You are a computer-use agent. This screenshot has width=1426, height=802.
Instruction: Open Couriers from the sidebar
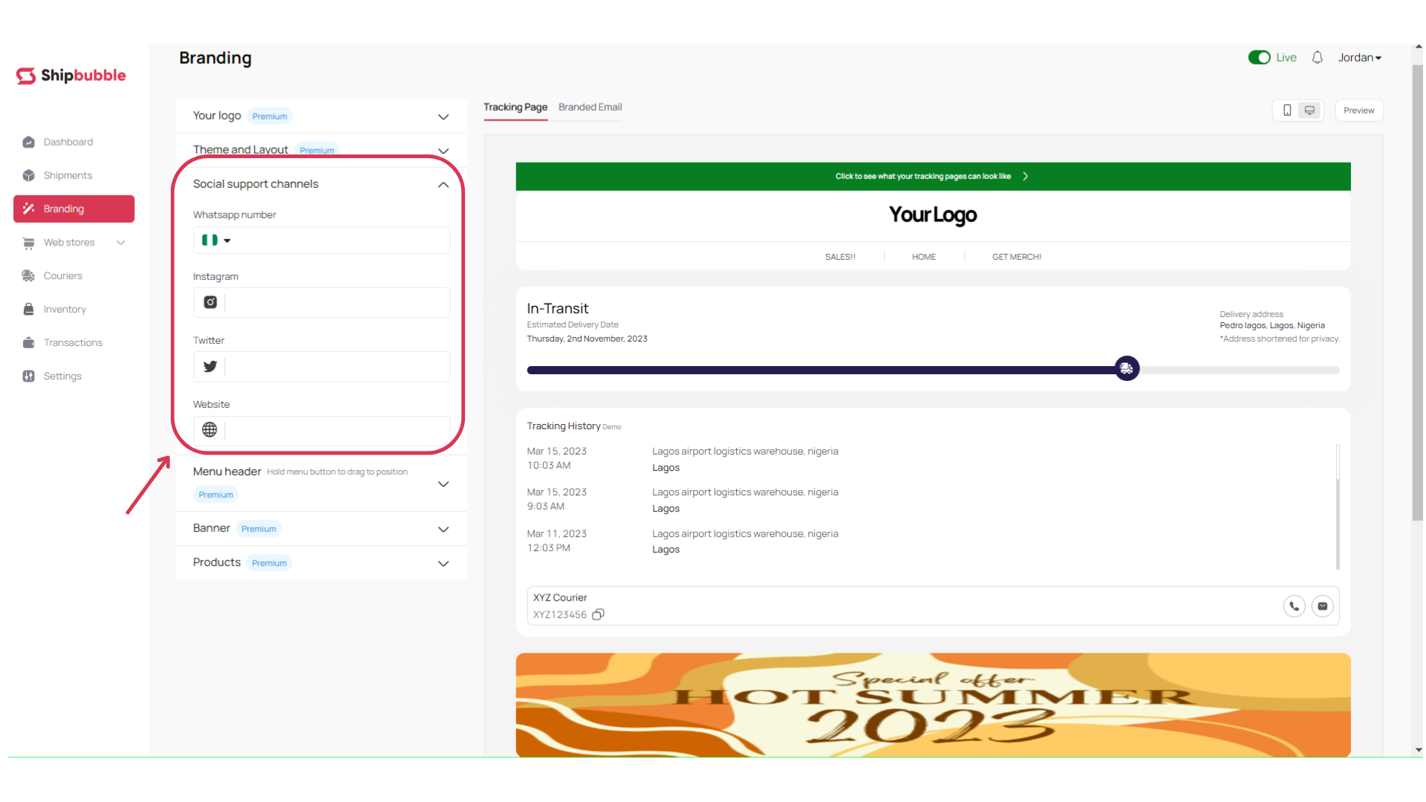pos(62,276)
